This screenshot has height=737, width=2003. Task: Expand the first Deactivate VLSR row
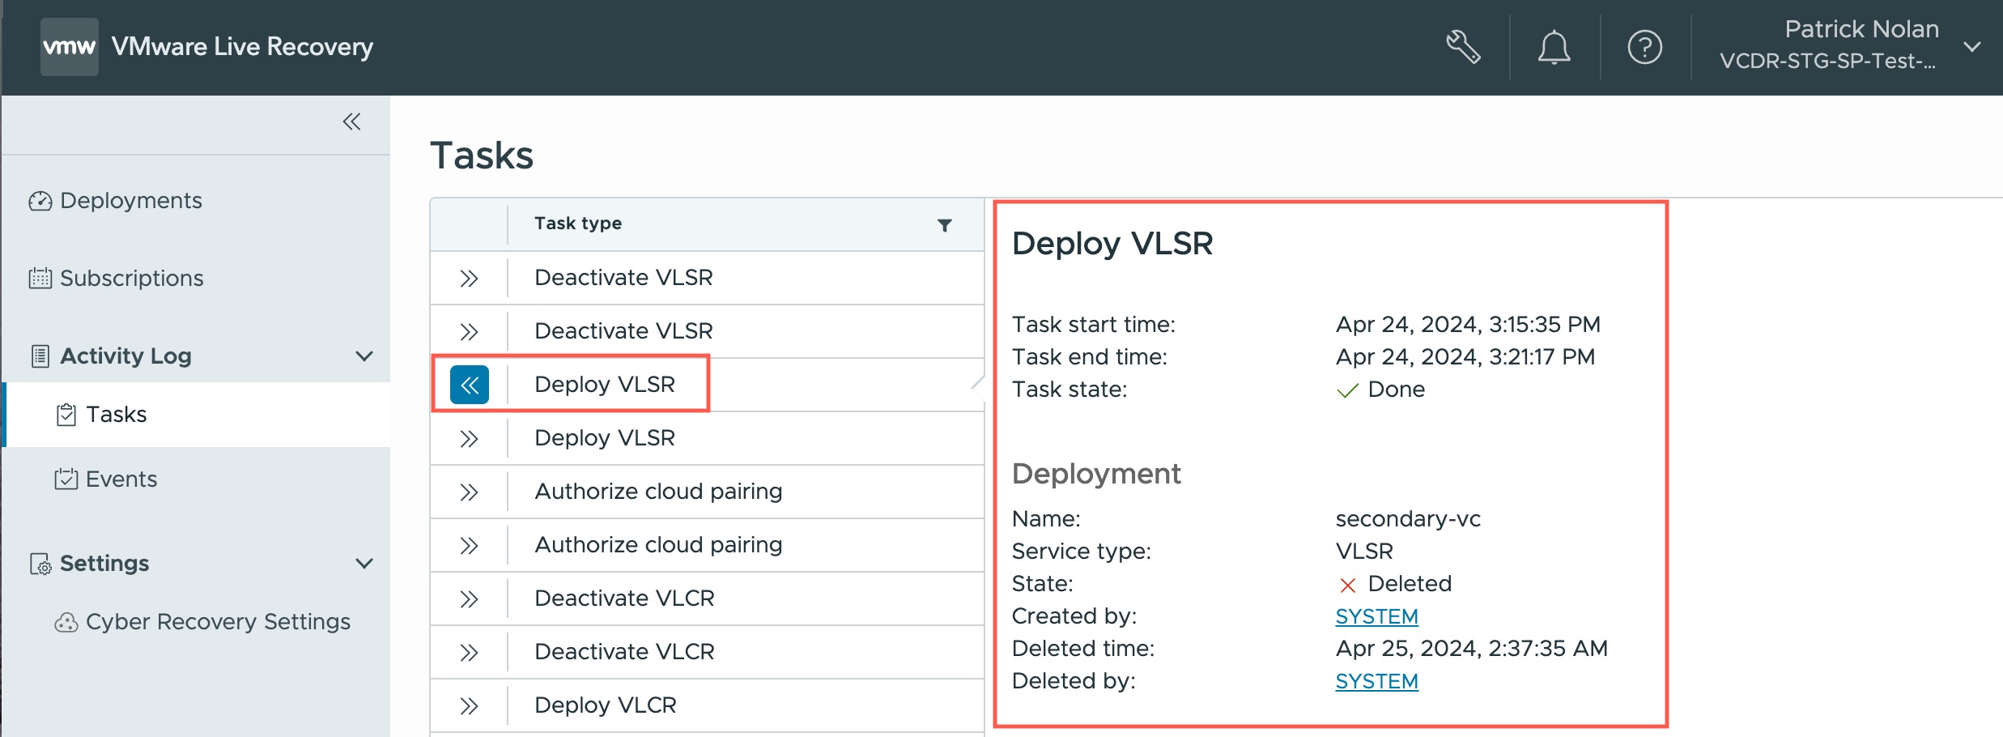click(x=469, y=279)
